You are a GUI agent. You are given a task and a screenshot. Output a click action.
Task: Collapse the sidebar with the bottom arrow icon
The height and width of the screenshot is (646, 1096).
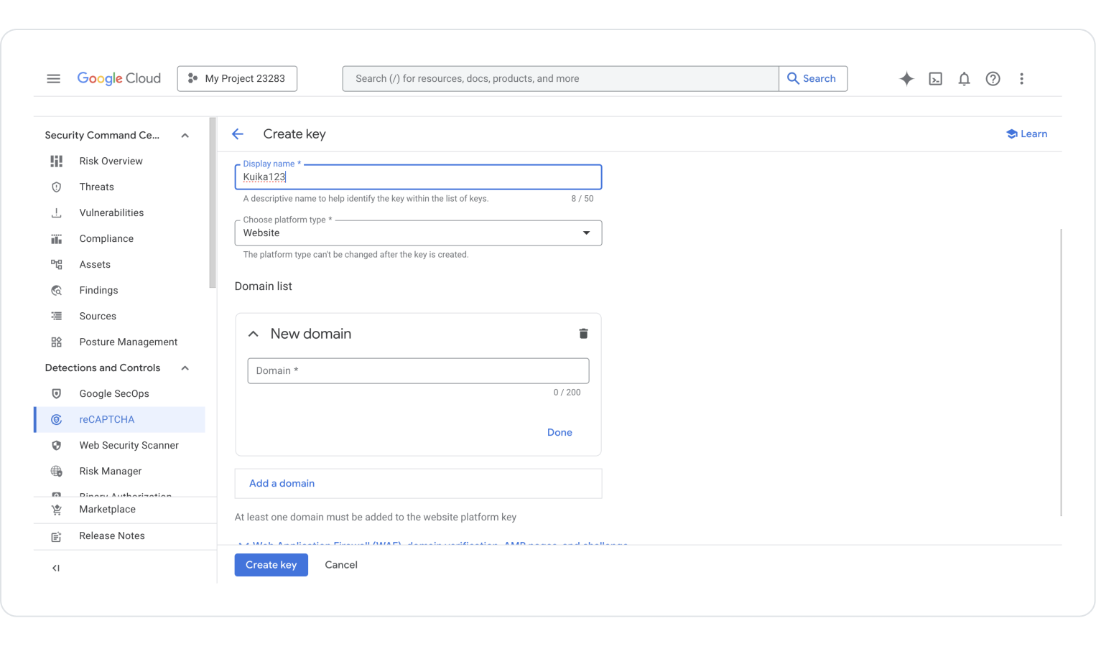coord(56,568)
